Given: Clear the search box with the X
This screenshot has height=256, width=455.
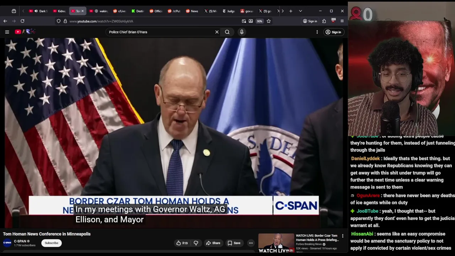Looking at the screenshot, I should tap(217, 32).
